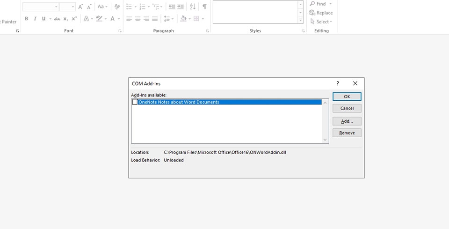Increase paragraph indent
Screen dimensions: 449x229
click(x=181, y=7)
